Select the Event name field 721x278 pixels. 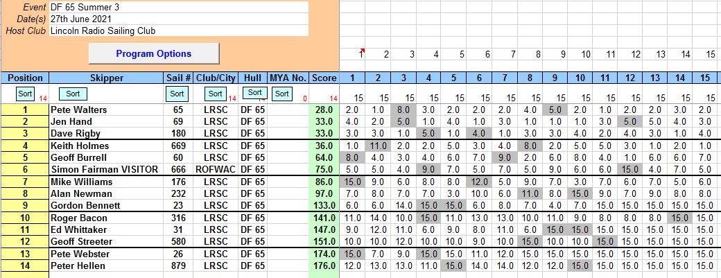point(178,7)
